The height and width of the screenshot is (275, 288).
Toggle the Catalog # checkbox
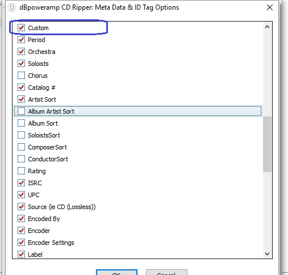pyautogui.click(x=21, y=88)
